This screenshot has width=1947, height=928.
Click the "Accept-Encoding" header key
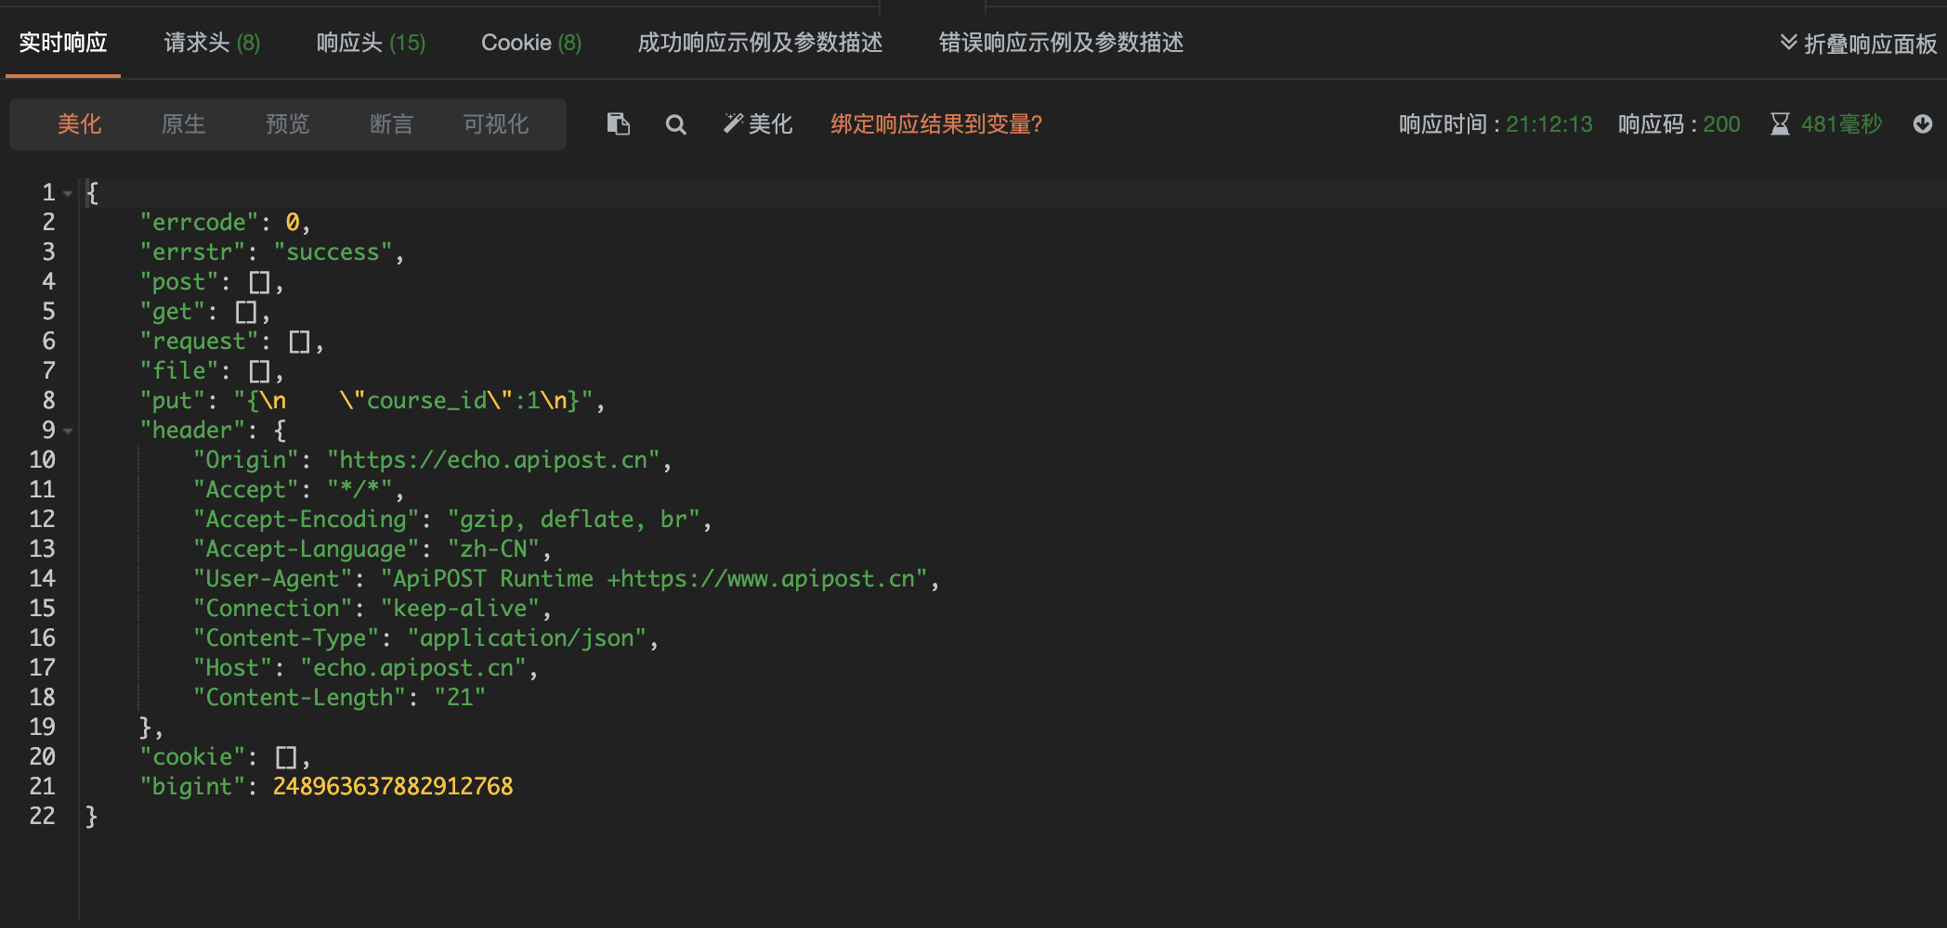tap(307, 520)
